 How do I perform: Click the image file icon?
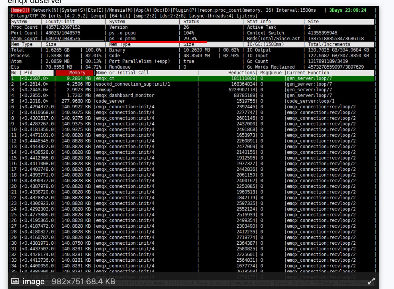(15, 281)
